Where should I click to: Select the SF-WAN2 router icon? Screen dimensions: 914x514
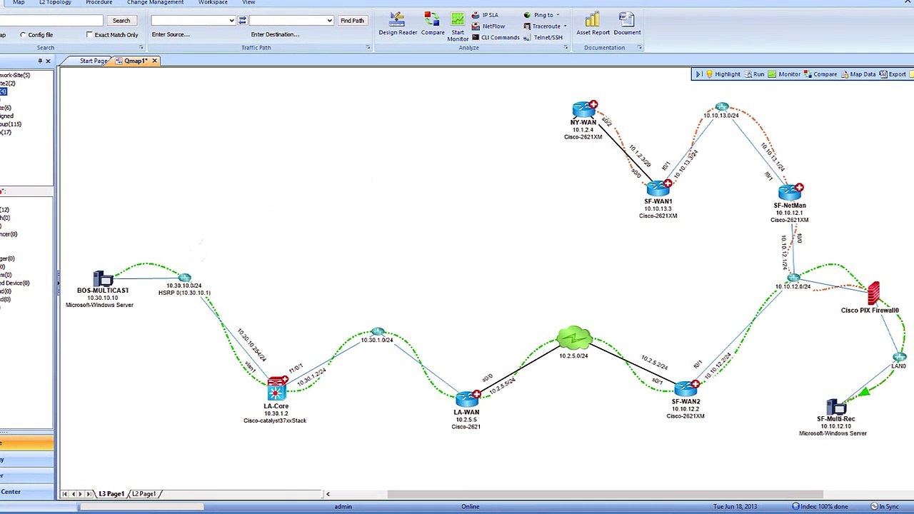685,388
